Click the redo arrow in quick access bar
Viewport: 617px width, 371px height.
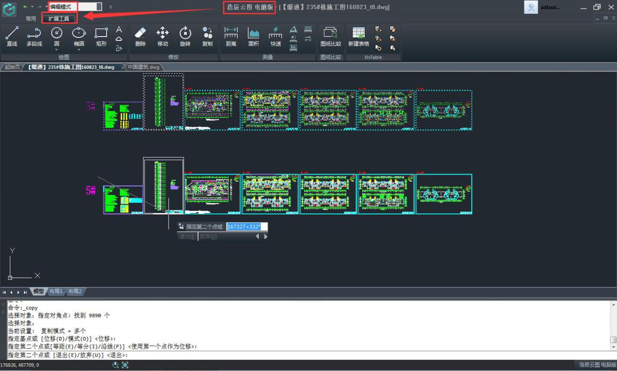click(40, 7)
